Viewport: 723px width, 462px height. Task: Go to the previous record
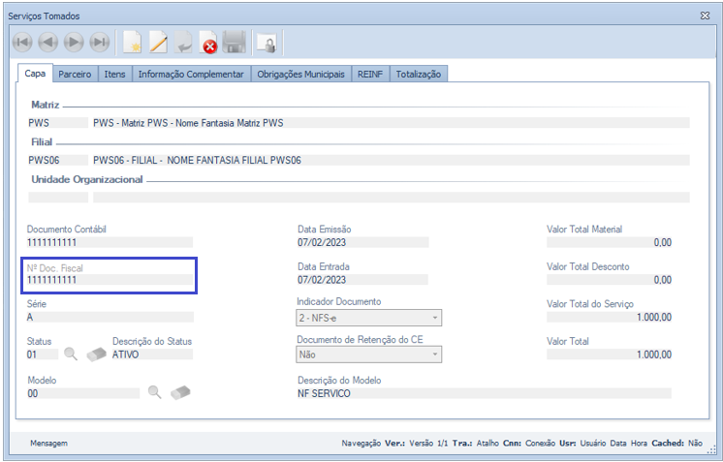click(x=47, y=43)
